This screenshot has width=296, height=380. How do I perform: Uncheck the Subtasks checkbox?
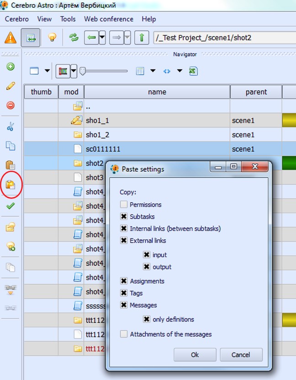coord(124,216)
